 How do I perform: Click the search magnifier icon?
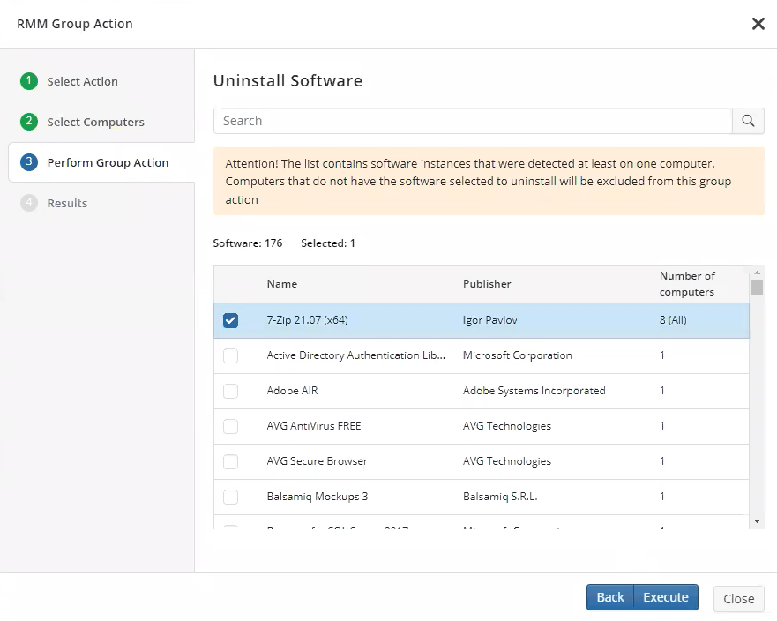[x=748, y=121]
